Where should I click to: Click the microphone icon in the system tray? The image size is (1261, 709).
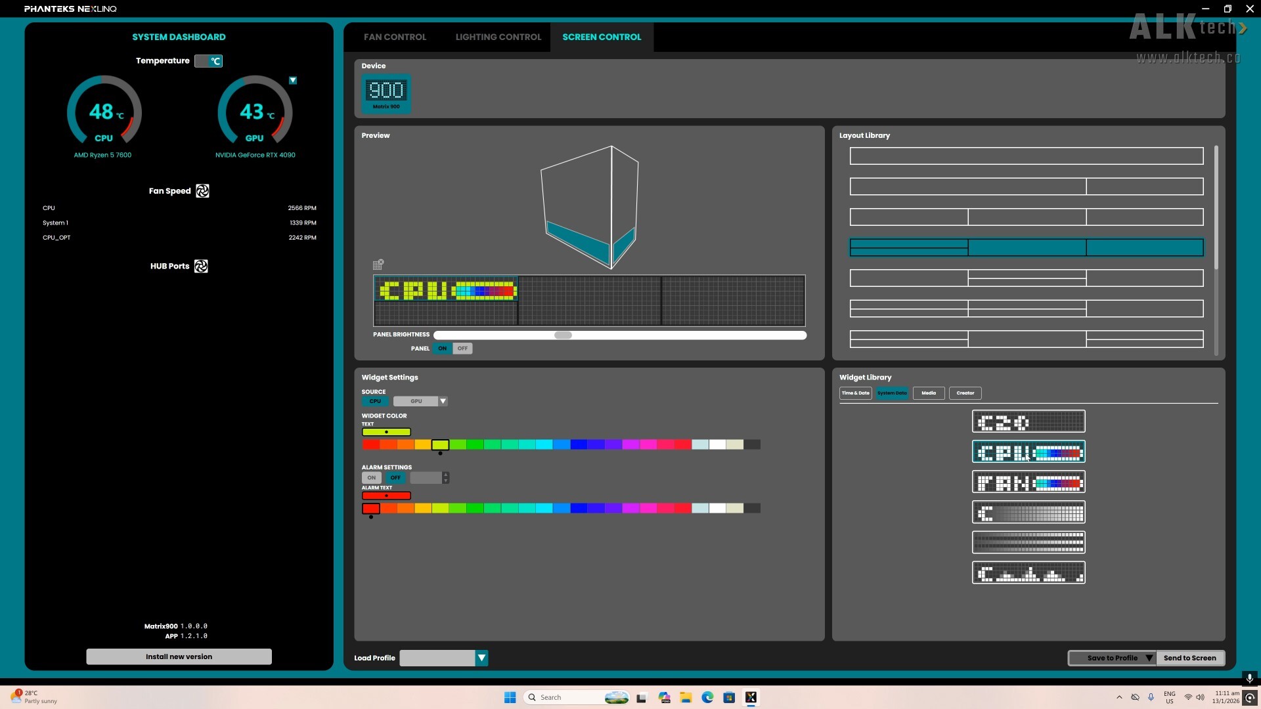coord(1151,697)
